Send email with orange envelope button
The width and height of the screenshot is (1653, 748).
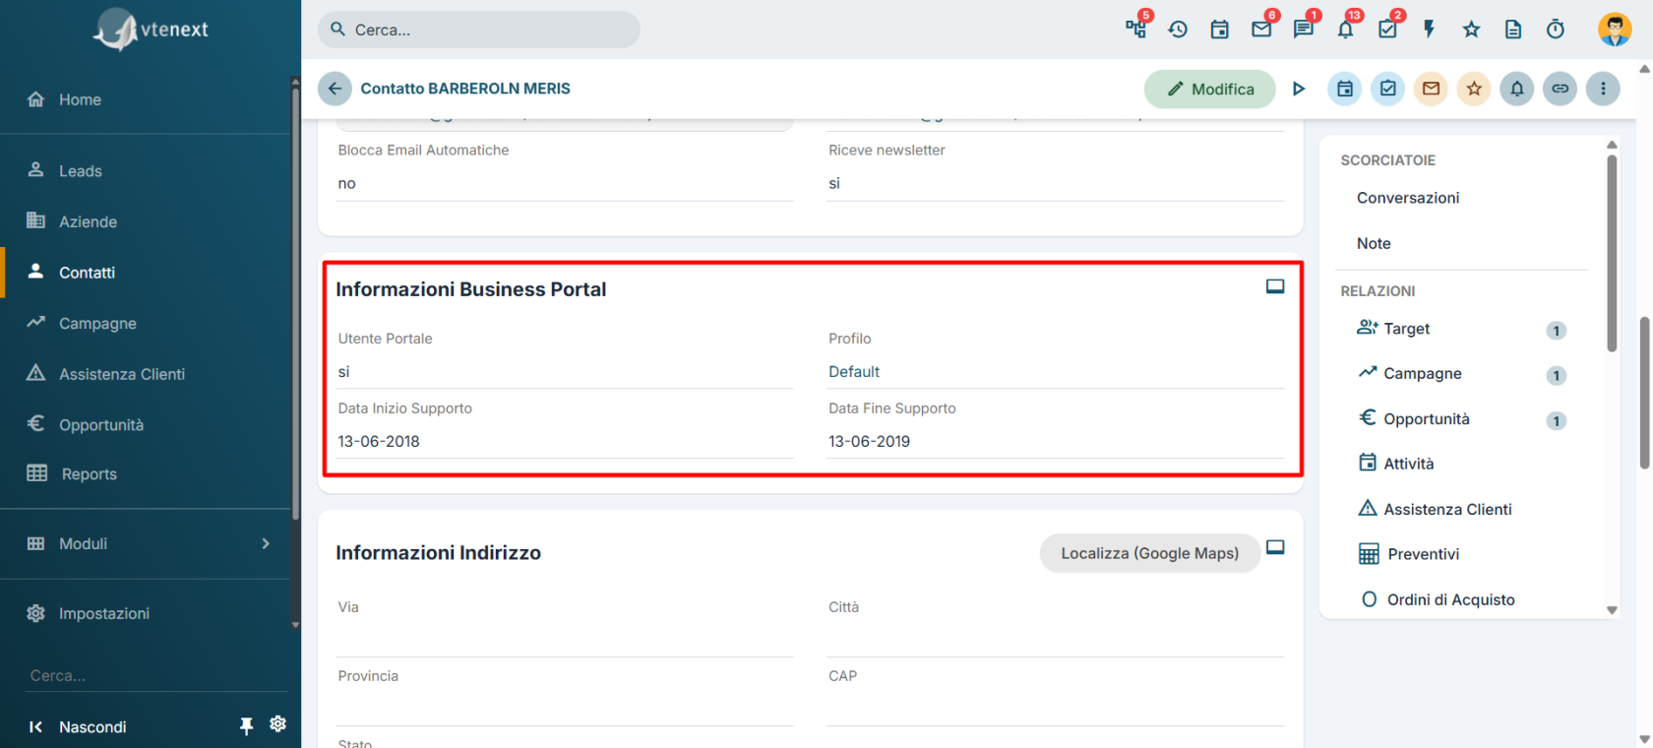[x=1432, y=89]
